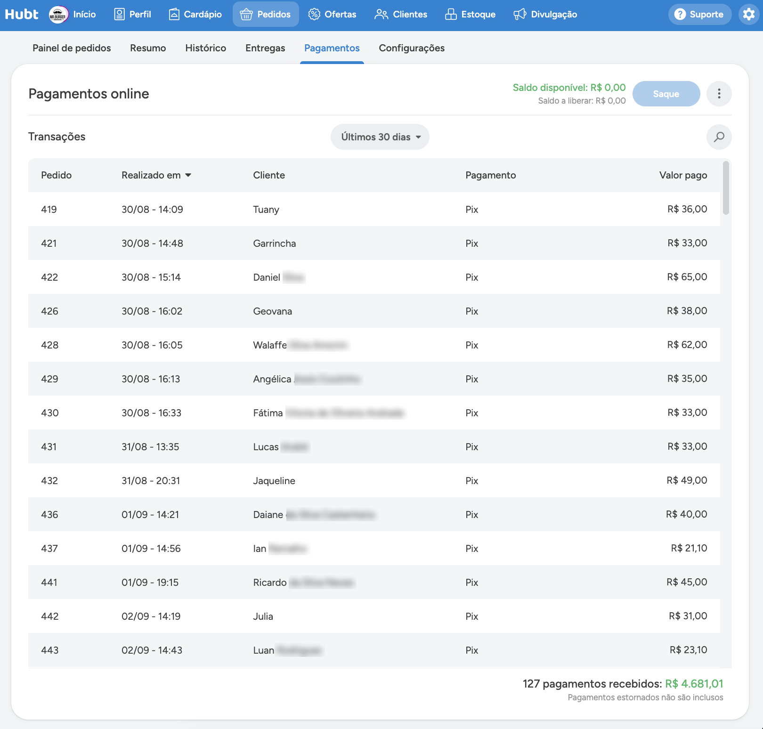Click the Pix entry for order 431
Viewport: 763px width, 729px height.
coord(472,446)
